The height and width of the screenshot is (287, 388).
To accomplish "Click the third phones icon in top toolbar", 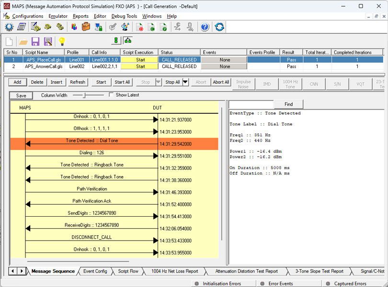I will pos(60,26).
